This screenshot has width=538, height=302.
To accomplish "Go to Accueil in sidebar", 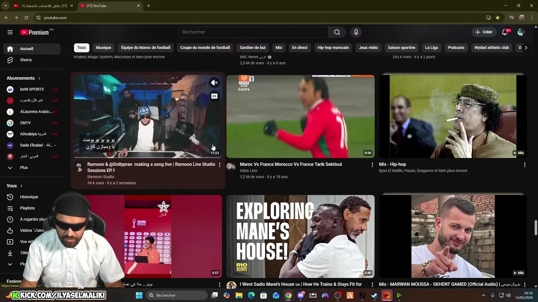I will pos(32,49).
